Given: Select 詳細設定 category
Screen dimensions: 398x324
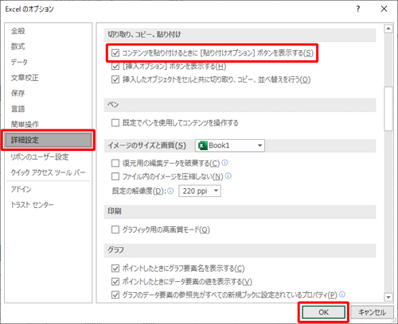Looking at the screenshot, I should (48, 140).
